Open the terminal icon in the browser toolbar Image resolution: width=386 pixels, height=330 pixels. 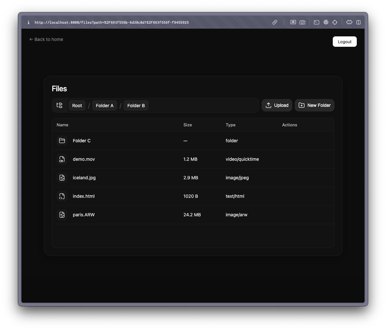(317, 22)
